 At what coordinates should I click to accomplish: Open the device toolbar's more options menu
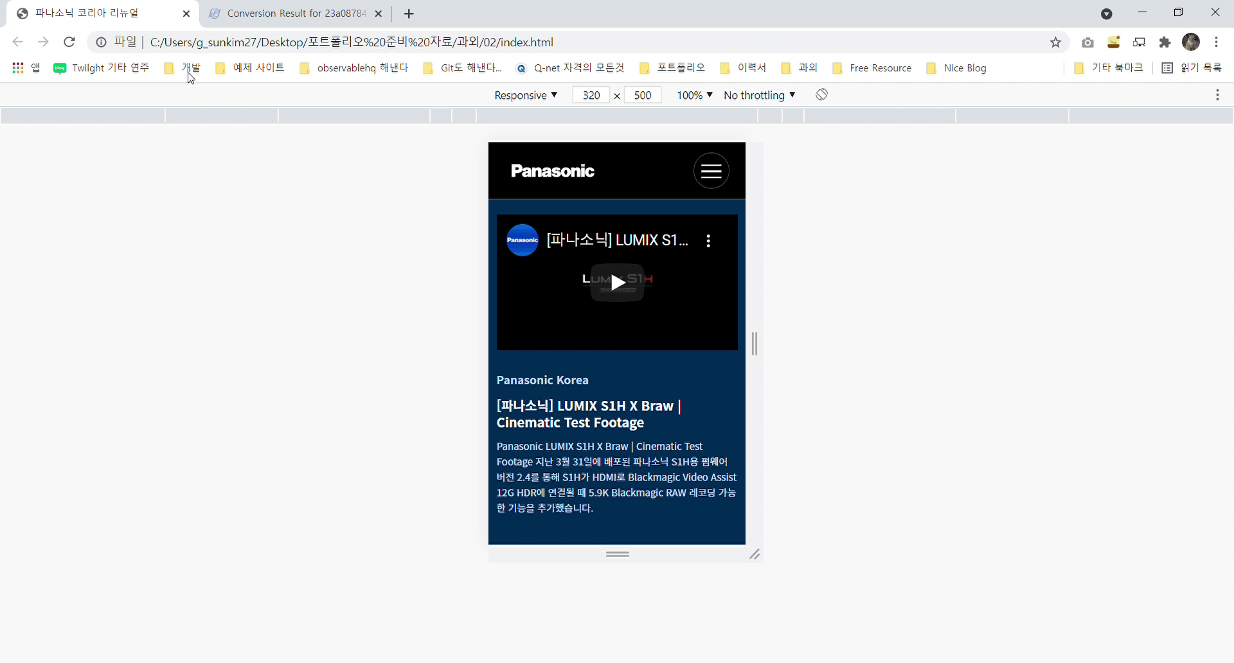coord(1217,95)
